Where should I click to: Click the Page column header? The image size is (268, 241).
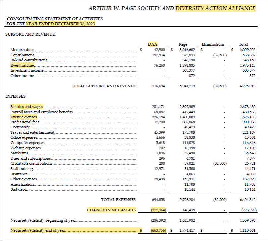pyautogui.click(x=183, y=44)
